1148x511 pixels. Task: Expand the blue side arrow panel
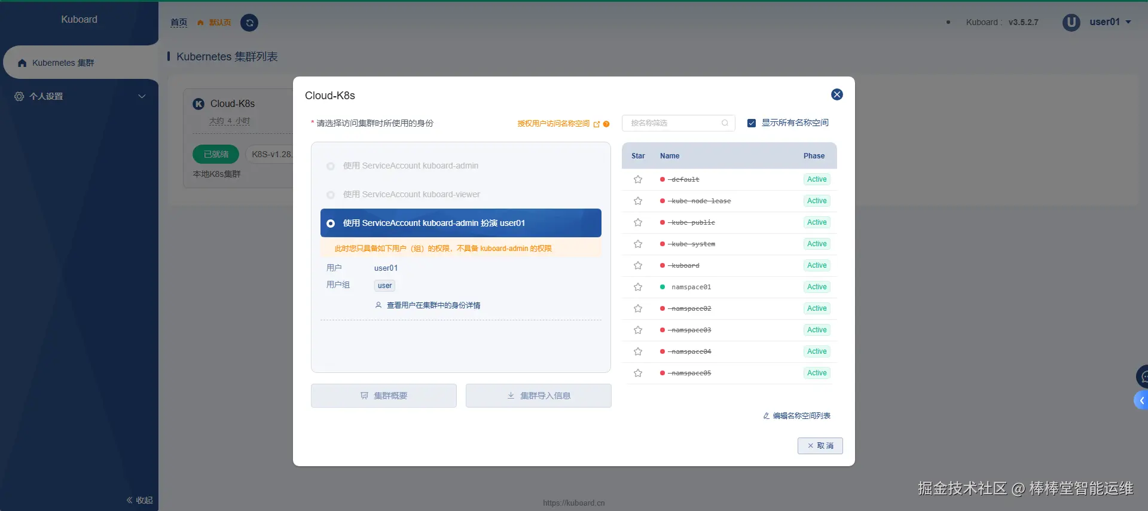coord(1141,400)
